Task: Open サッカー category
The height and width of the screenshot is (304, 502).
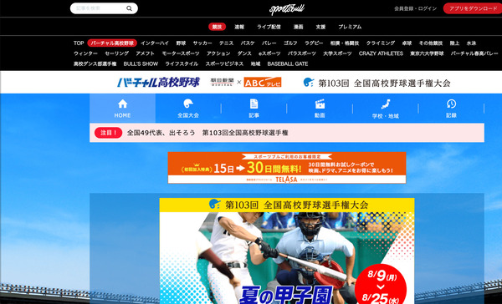Action: click(202, 43)
